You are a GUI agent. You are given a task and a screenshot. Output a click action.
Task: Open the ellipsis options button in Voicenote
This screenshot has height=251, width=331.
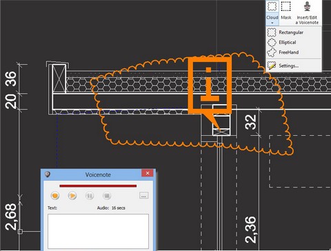(144, 195)
